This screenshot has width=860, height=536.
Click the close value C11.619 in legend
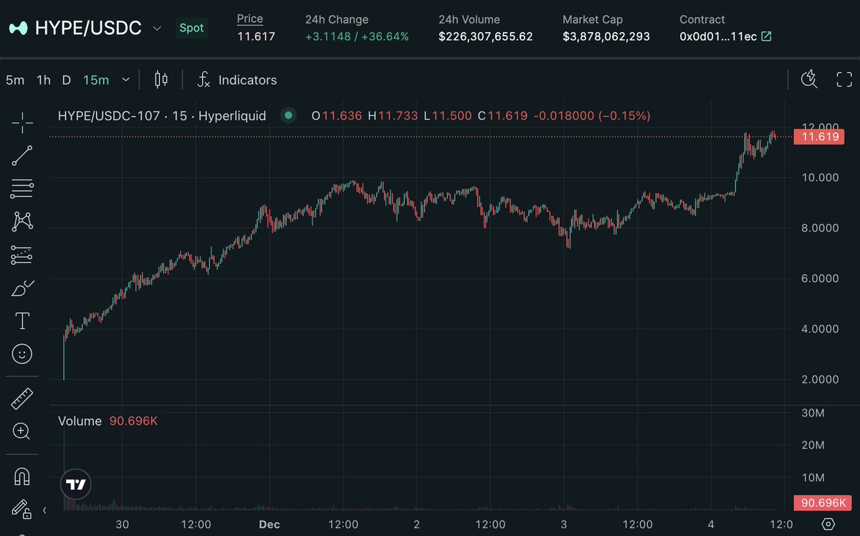(502, 115)
